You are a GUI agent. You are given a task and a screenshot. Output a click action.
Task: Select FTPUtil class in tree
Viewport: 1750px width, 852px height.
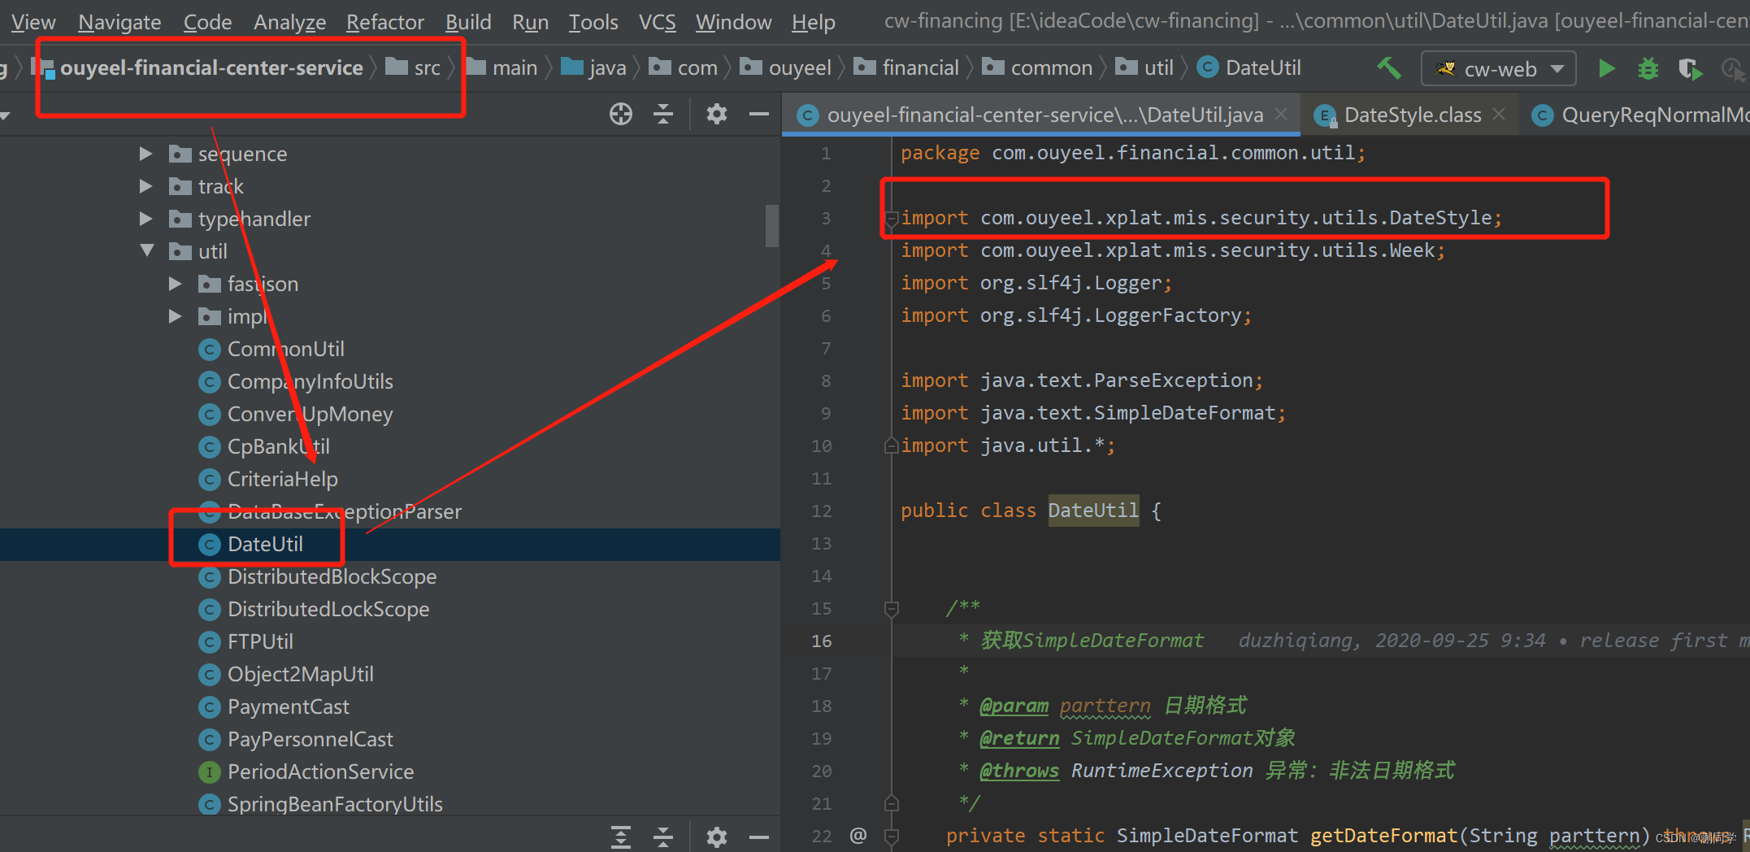260,641
